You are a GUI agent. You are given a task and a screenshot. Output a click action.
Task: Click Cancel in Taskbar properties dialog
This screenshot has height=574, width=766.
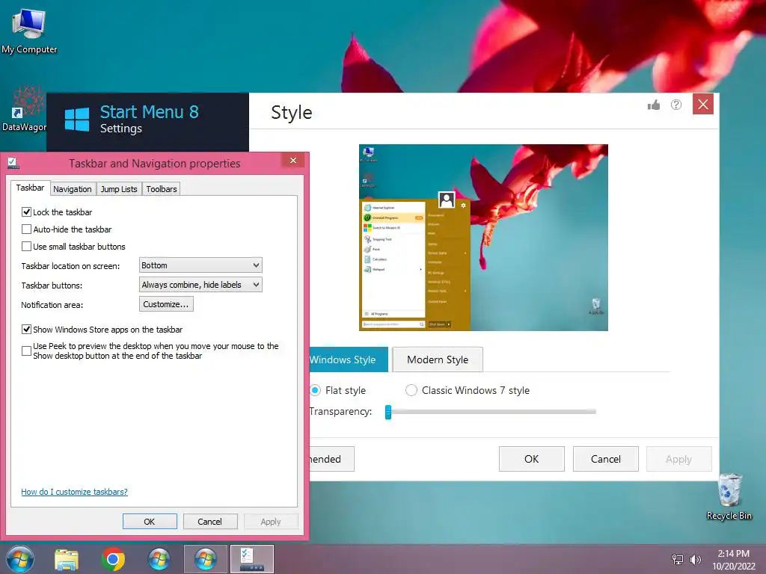coord(210,521)
